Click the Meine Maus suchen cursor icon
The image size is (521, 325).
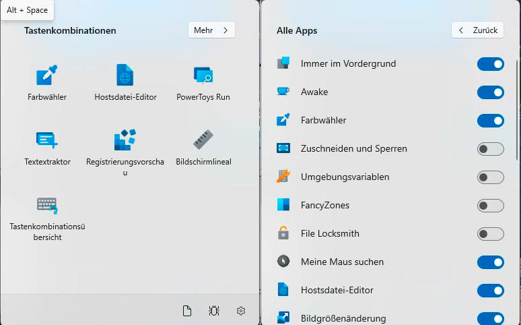283,261
